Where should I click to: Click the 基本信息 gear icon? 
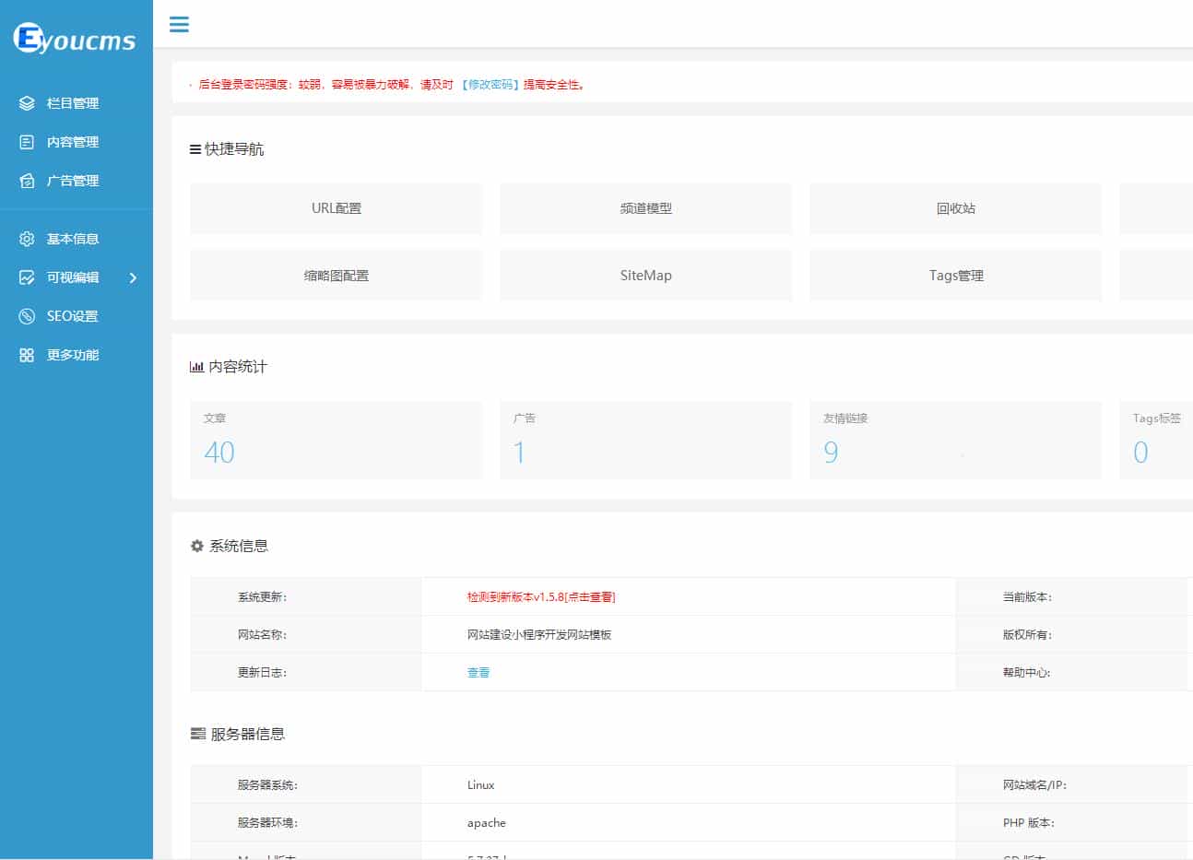(27, 239)
